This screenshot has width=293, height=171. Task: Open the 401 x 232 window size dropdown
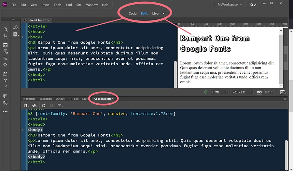(x=242, y=92)
